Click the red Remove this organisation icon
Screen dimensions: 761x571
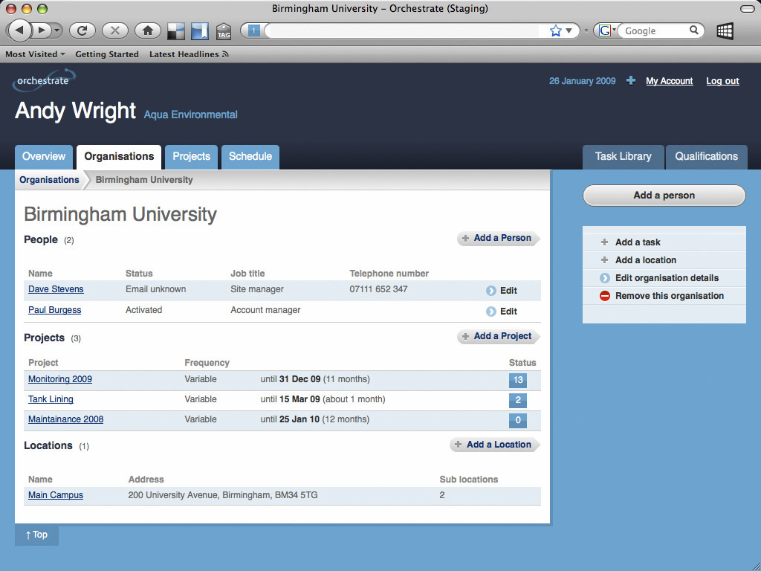(x=605, y=296)
